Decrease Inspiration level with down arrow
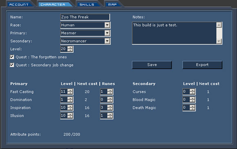The height and width of the screenshot is (149, 237). coord(70,109)
